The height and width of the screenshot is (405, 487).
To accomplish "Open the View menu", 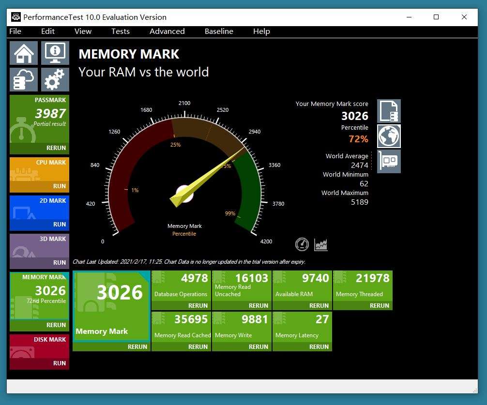I will coord(83,31).
